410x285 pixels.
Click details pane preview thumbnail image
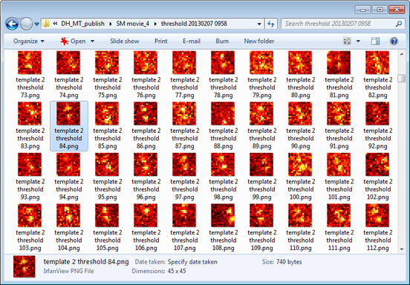click(x=25, y=266)
